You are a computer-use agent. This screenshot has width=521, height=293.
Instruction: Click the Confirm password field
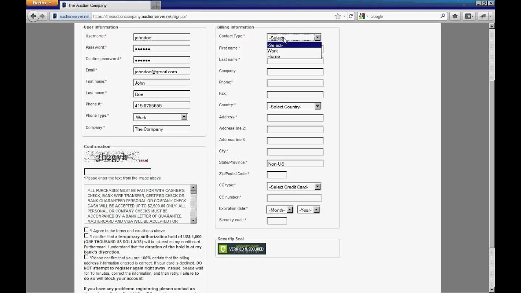tap(162, 60)
